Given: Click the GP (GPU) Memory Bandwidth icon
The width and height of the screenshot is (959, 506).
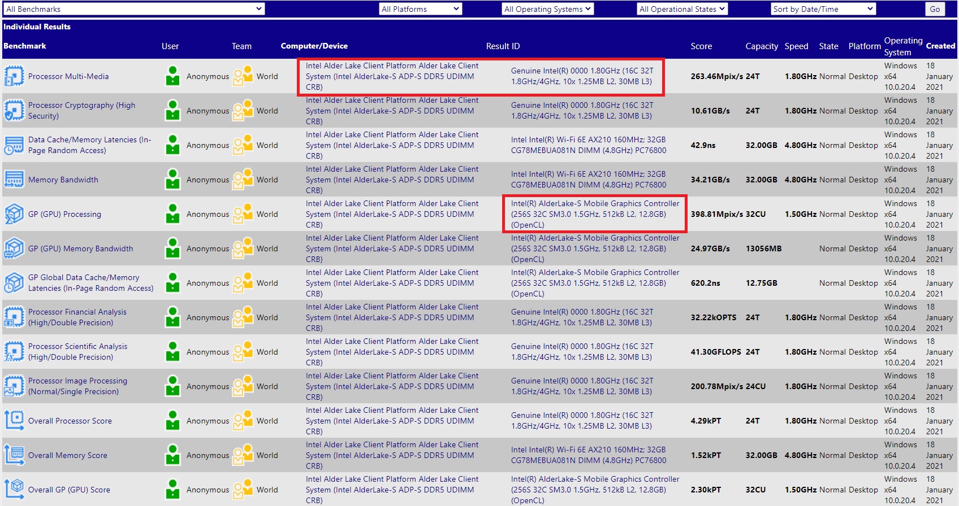Looking at the screenshot, I should [14, 248].
